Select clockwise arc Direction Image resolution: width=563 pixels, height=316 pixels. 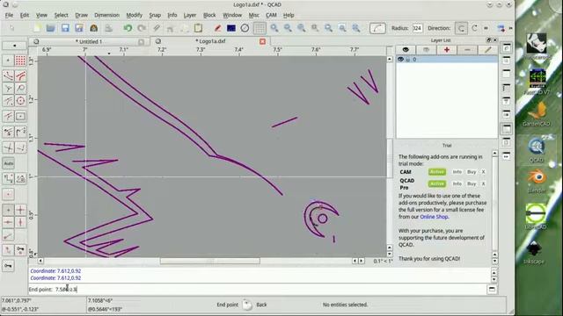click(475, 28)
